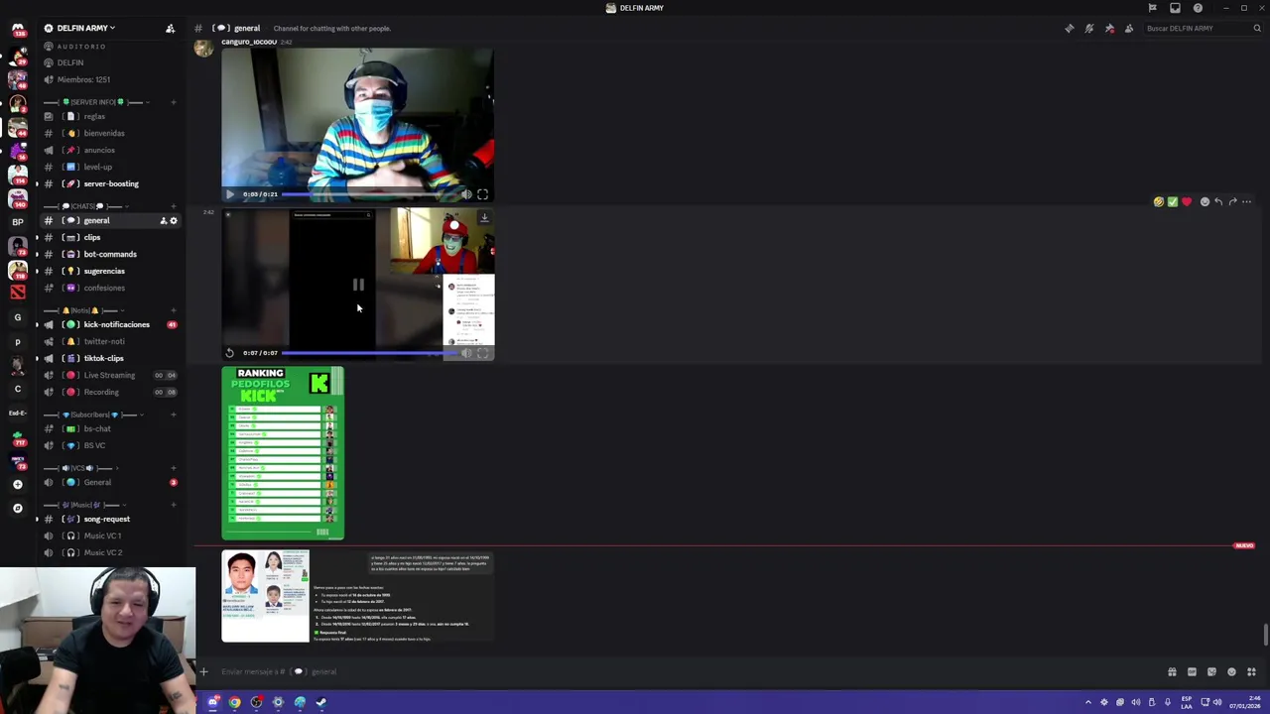
Task: Add heart reaction to hovered message
Action: click(x=1187, y=201)
